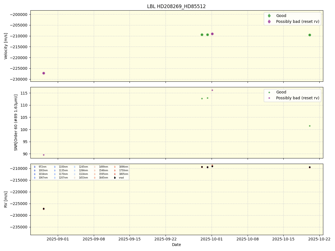Click the 95 tick on SNR axis
335x251 pixels.
(26, 142)
